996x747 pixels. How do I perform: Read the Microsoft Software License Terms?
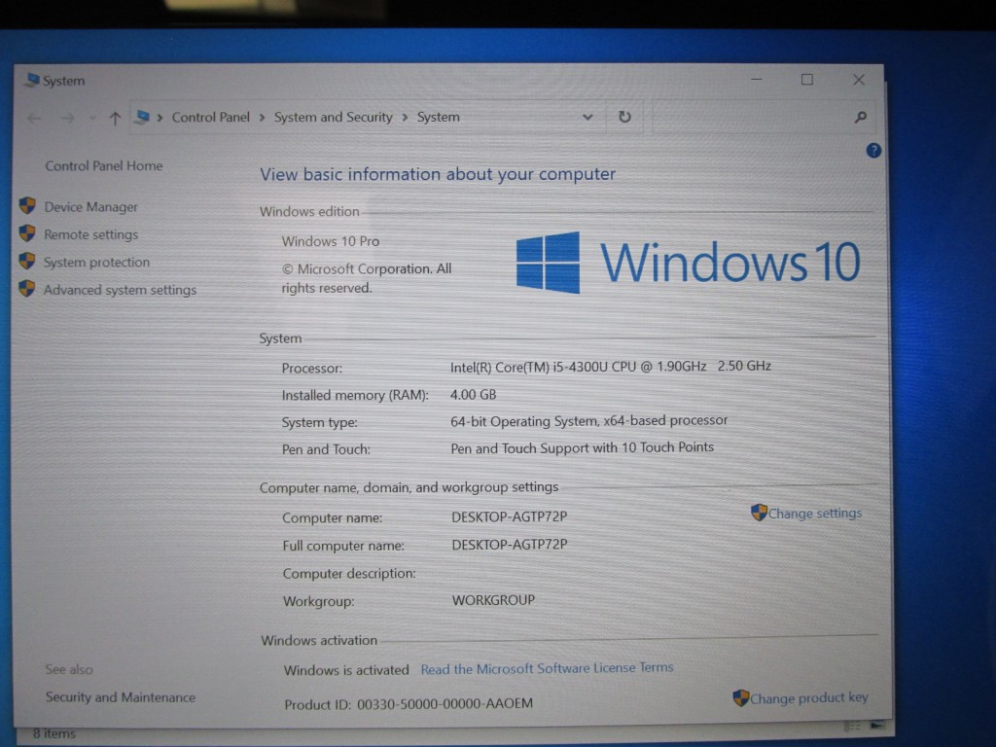547,668
